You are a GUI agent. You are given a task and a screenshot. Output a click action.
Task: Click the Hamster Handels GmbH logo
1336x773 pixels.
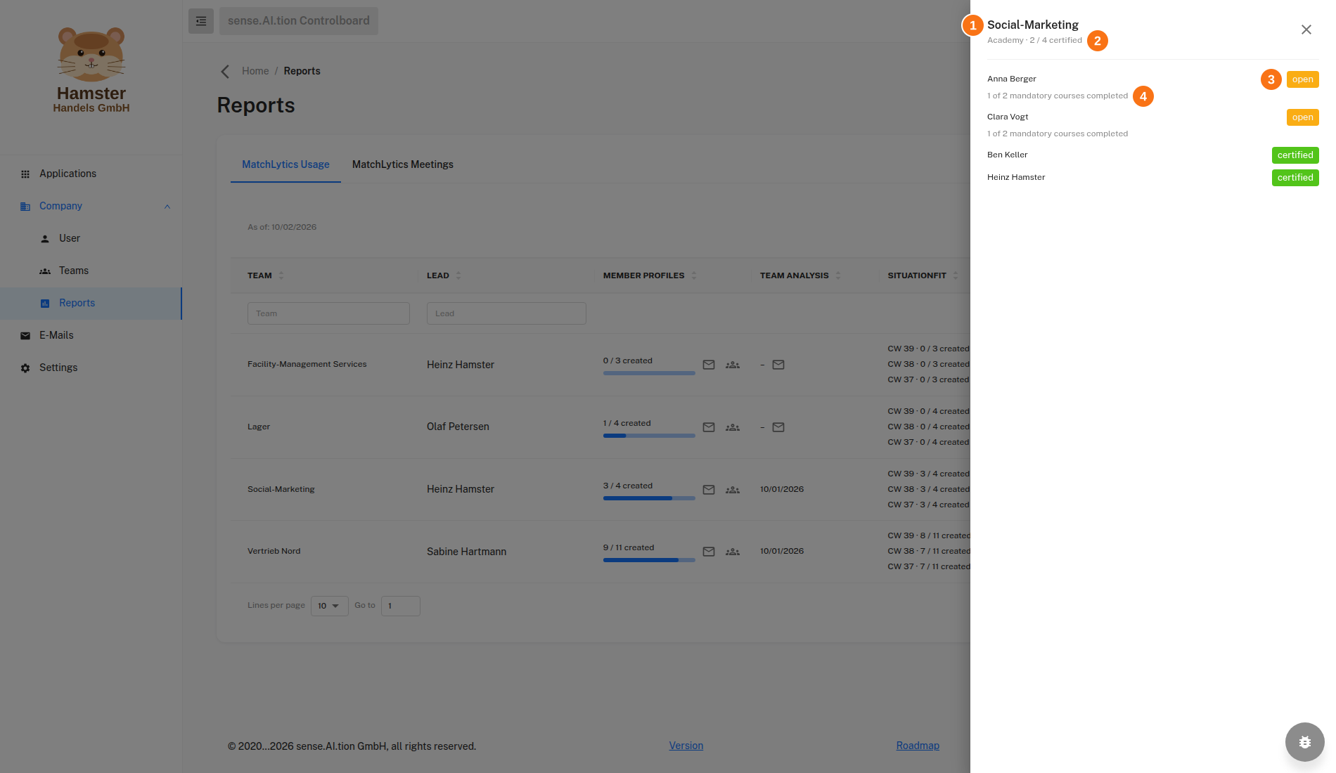(x=91, y=70)
